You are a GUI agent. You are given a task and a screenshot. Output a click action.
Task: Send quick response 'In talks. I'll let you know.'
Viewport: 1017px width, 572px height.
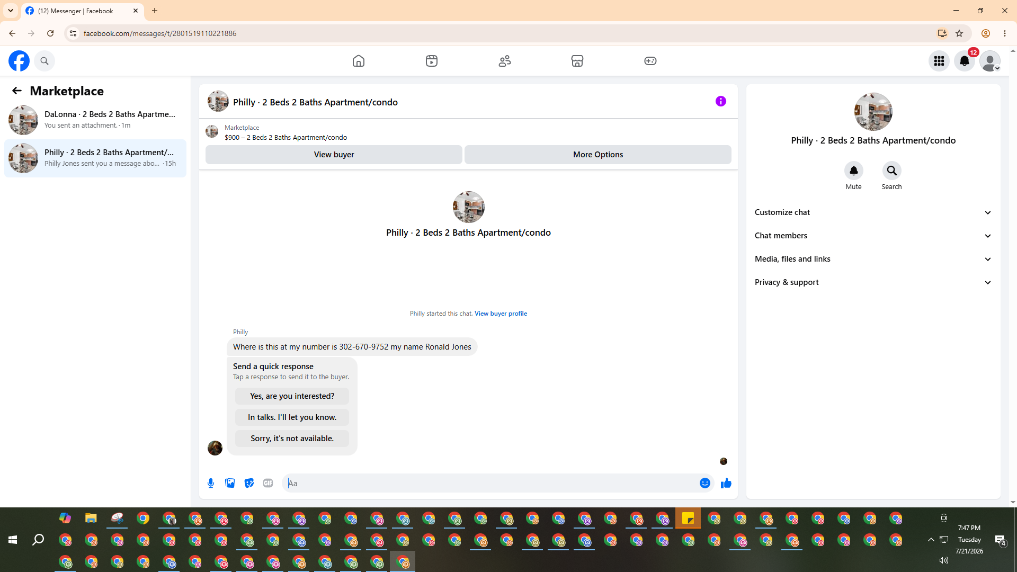coord(292,417)
